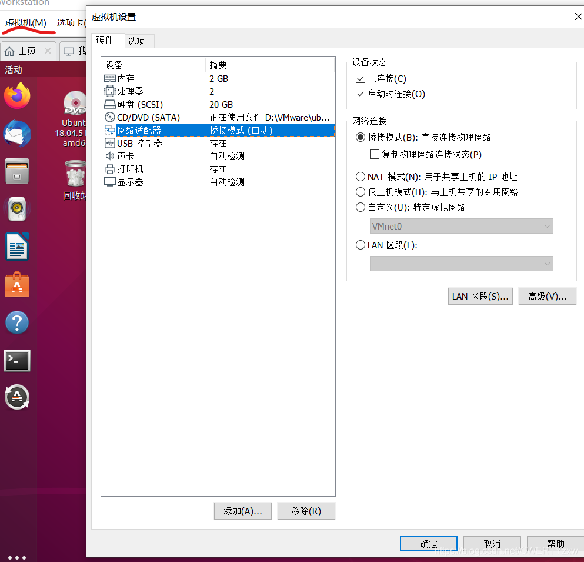Select the 仅主机模式(H) radio option
The width and height of the screenshot is (584, 562).
tap(361, 191)
